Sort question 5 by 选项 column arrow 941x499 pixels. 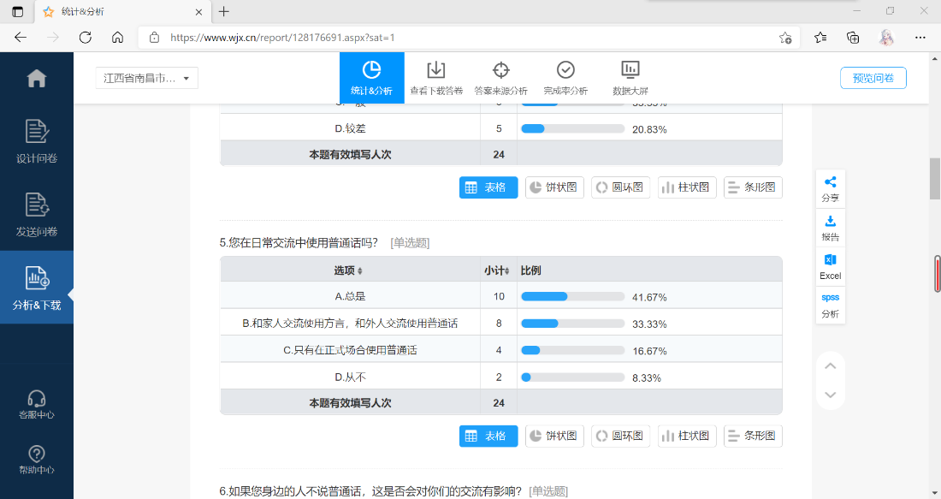tap(360, 271)
